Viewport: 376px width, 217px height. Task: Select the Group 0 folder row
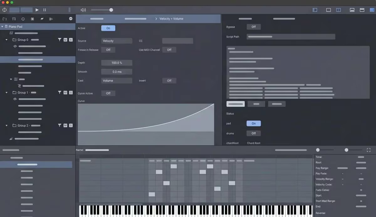pyautogui.click(x=38, y=40)
